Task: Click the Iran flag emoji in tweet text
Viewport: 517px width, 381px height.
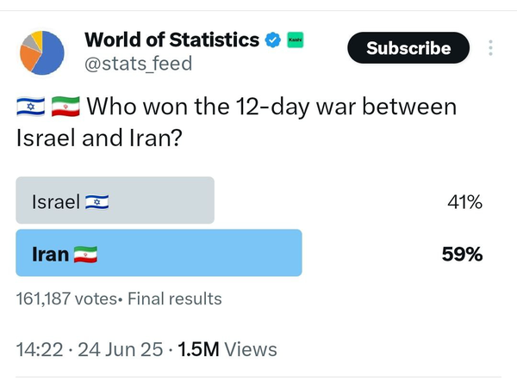Action: point(65,109)
